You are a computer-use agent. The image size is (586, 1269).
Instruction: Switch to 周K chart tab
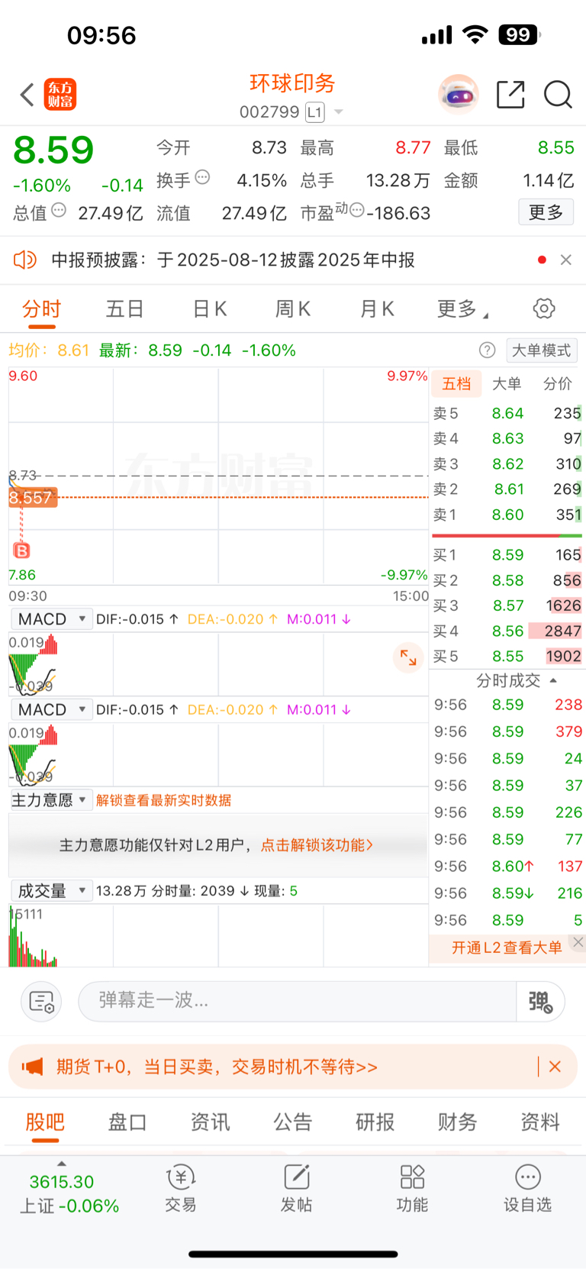click(x=293, y=309)
